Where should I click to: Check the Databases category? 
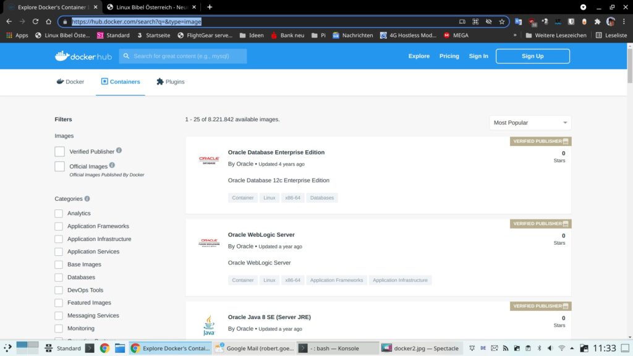(x=59, y=278)
